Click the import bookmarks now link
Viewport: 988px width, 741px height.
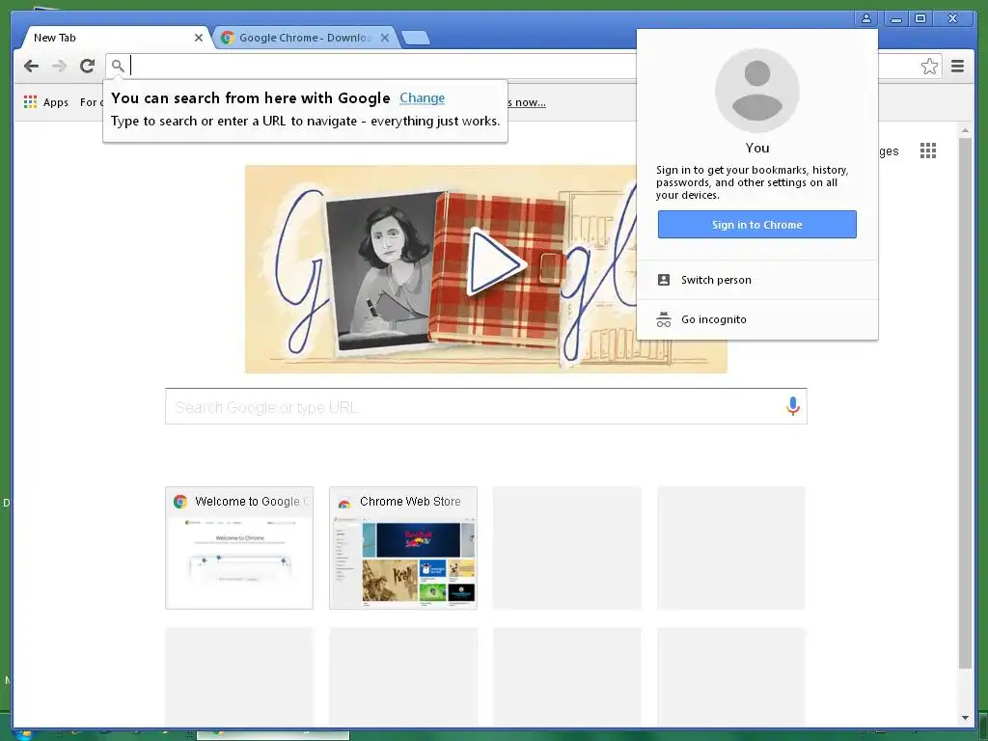tap(526, 102)
